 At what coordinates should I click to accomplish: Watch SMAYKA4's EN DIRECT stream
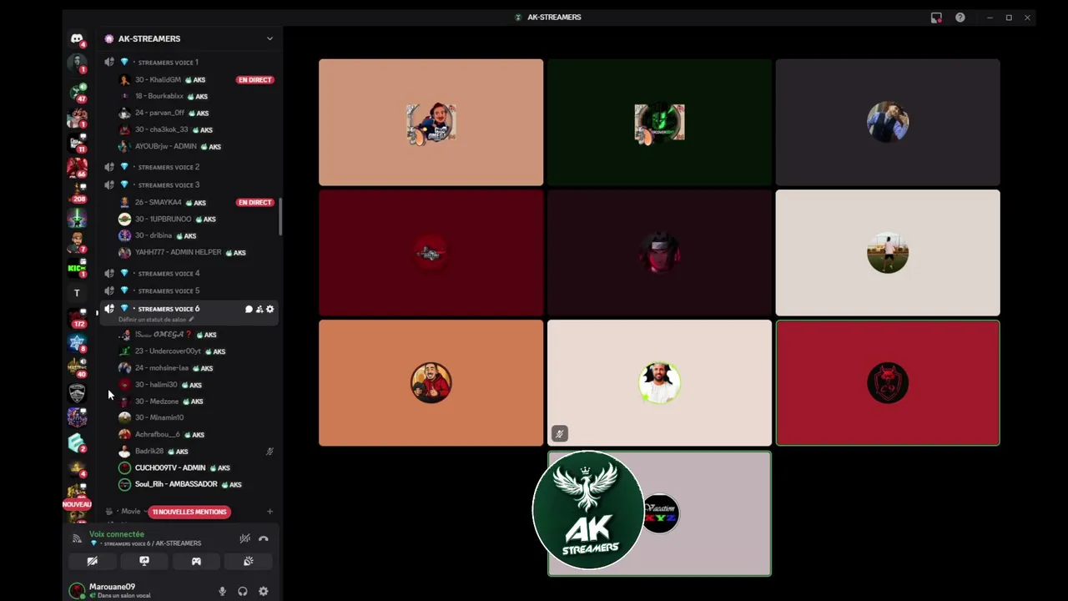[254, 202]
